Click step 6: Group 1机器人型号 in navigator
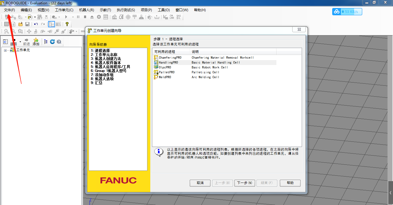Image resolution: width=393 pixels, height=205 pixels. (109, 71)
